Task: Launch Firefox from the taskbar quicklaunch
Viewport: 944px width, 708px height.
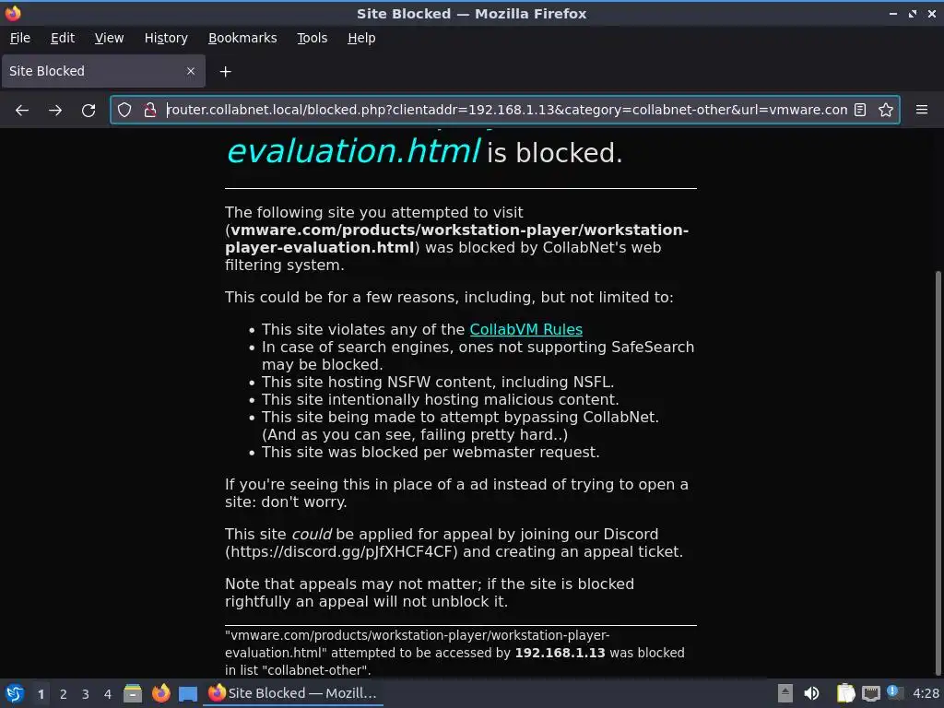Action: pos(160,693)
